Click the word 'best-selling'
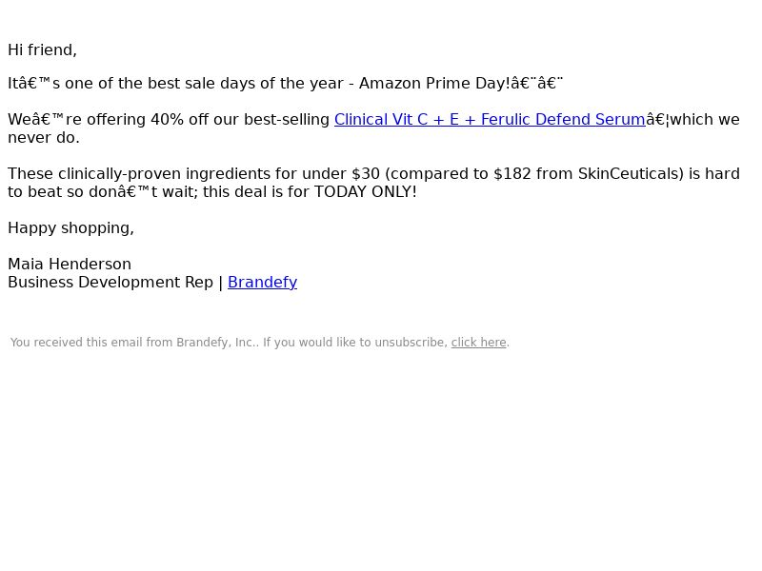This screenshot has height=571, width=762. (287, 120)
